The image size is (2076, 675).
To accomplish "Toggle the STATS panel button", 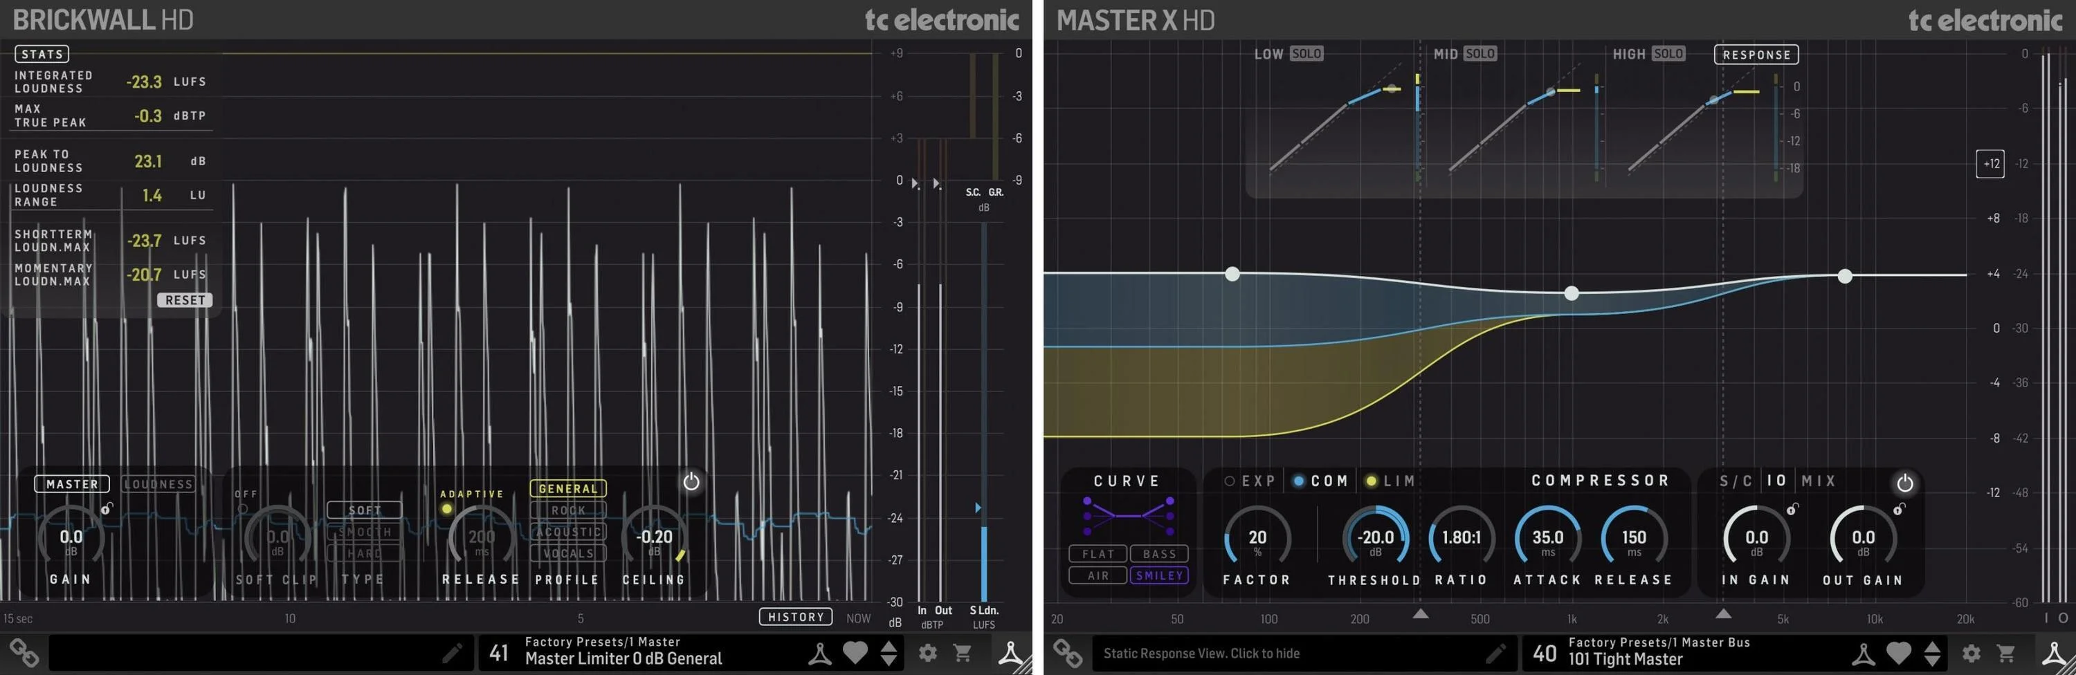I will coord(42,54).
